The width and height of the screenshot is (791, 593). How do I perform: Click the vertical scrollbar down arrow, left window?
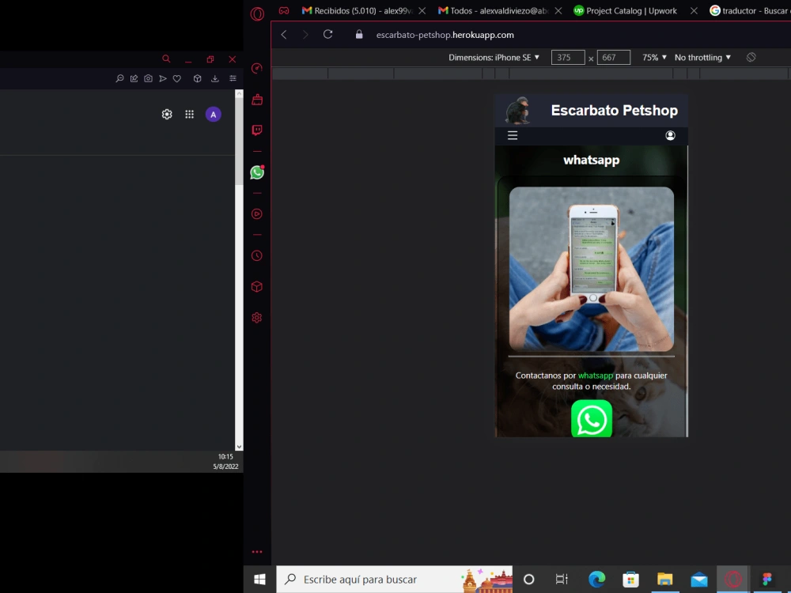[x=239, y=447]
